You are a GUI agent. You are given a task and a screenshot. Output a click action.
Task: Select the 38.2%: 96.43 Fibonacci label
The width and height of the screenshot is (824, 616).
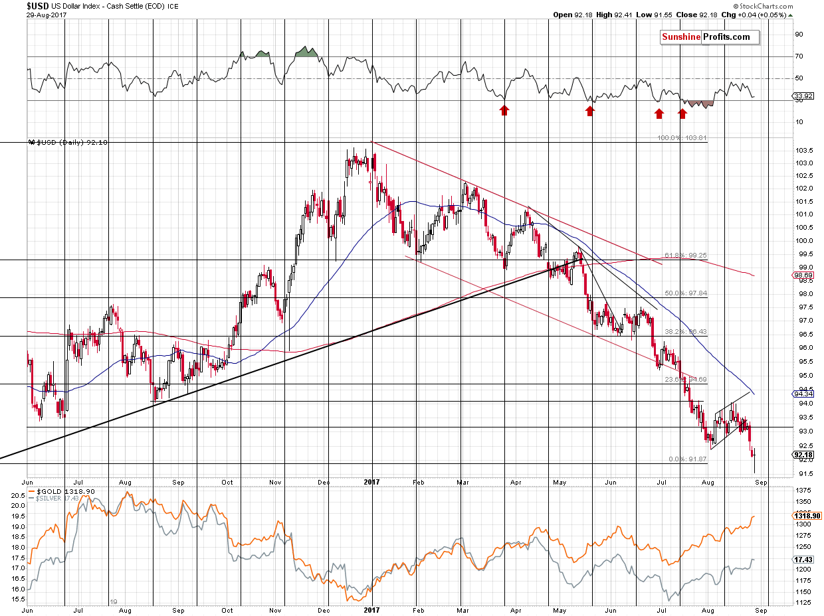point(685,331)
